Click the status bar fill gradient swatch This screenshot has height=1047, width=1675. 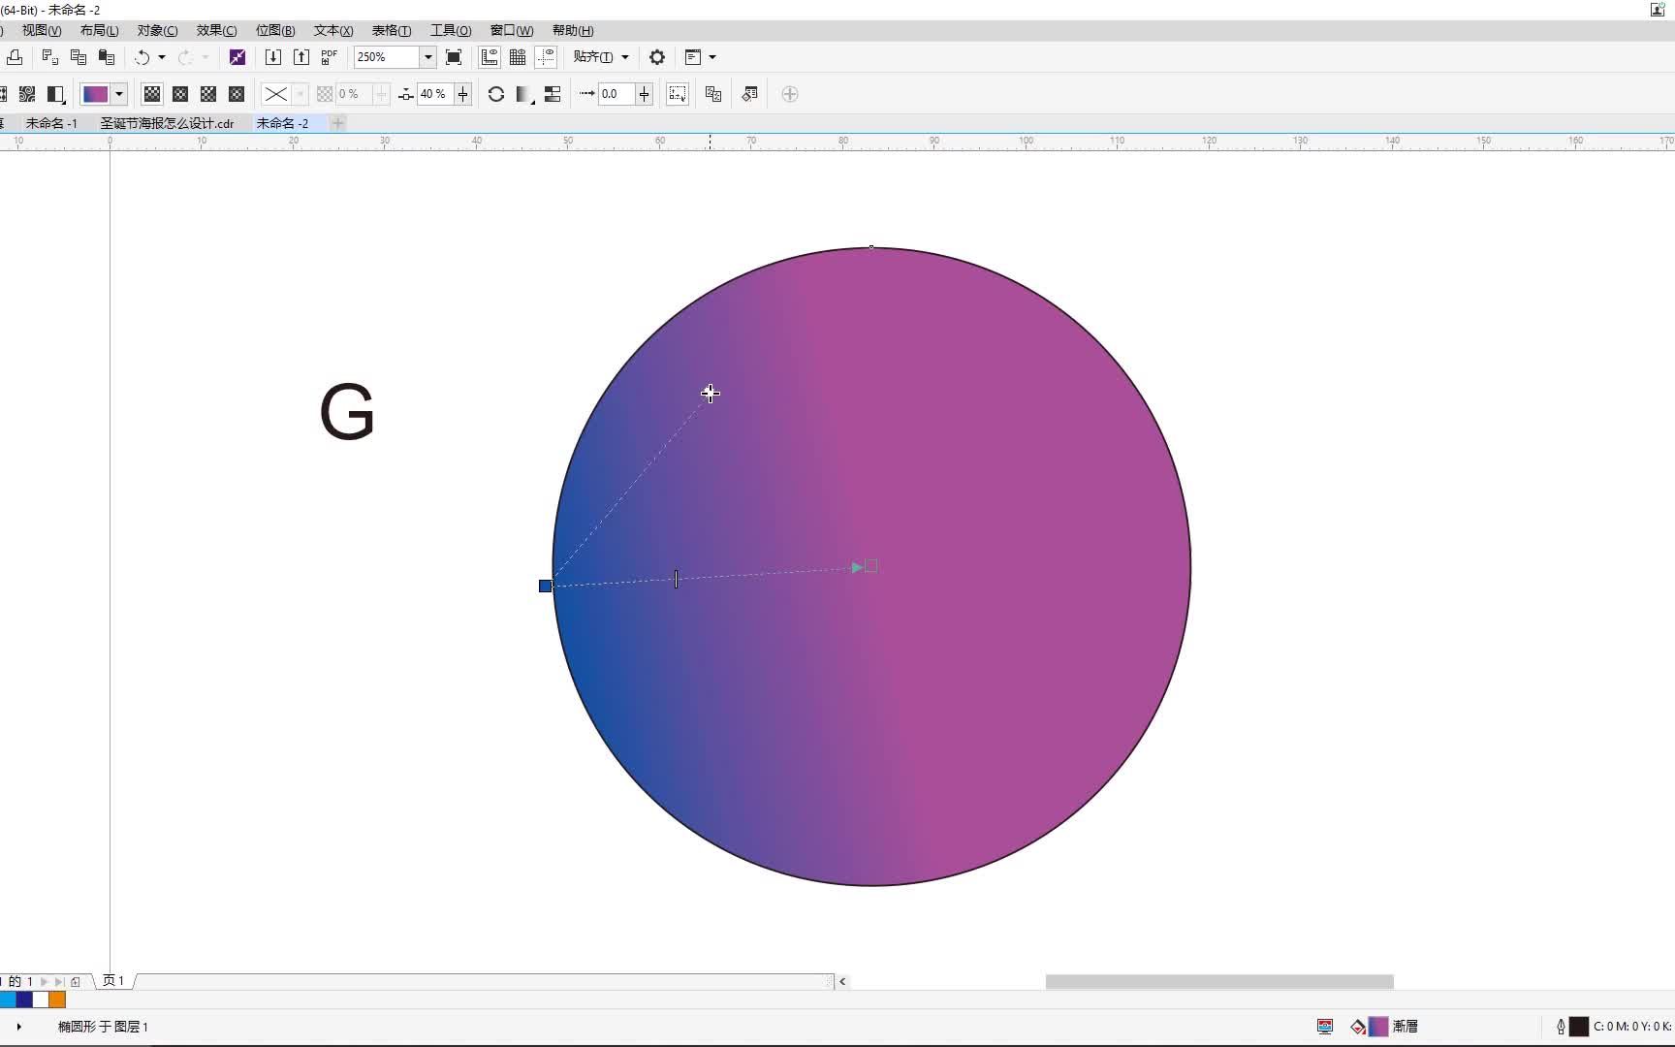point(1378,1027)
